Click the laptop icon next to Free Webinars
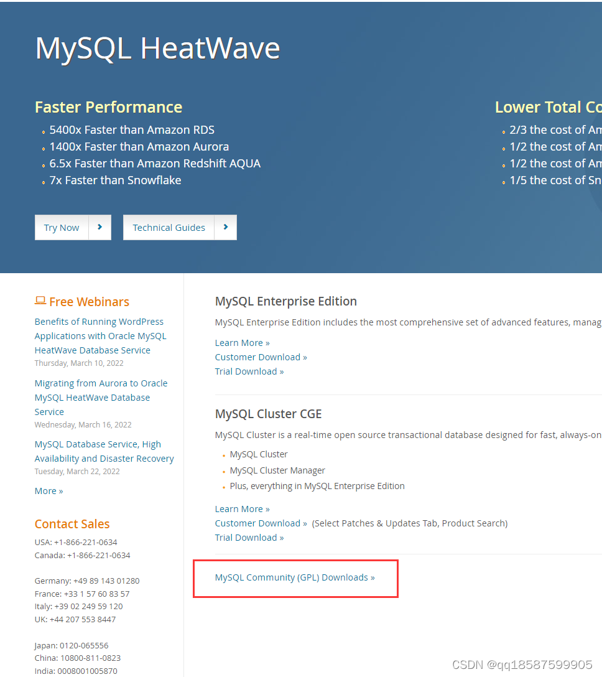The height and width of the screenshot is (677, 602). click(x=40, y=301)
